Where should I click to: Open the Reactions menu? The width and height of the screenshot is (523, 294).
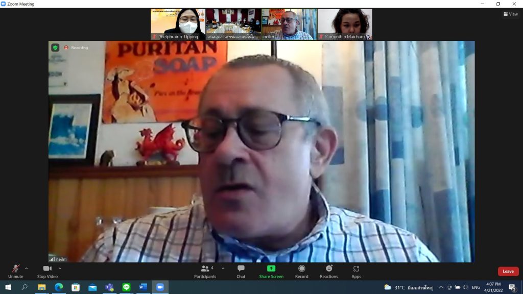tap(329, 271)
